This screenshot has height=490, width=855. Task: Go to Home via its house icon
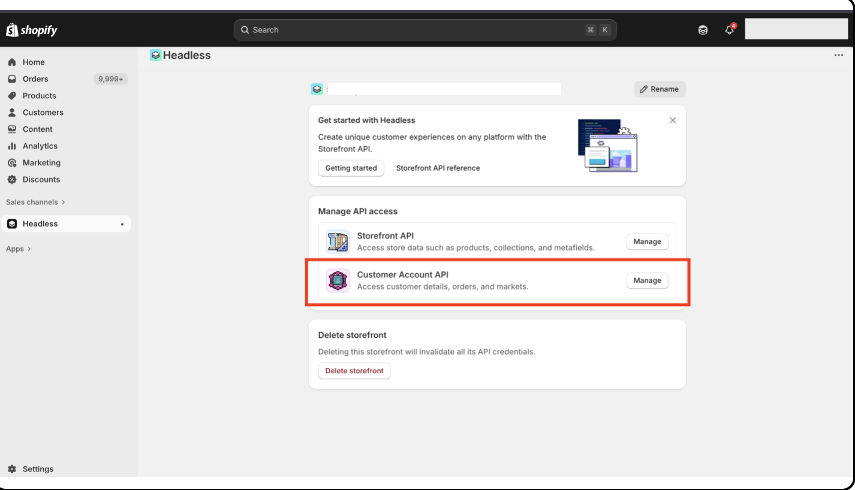pos(12,62)
